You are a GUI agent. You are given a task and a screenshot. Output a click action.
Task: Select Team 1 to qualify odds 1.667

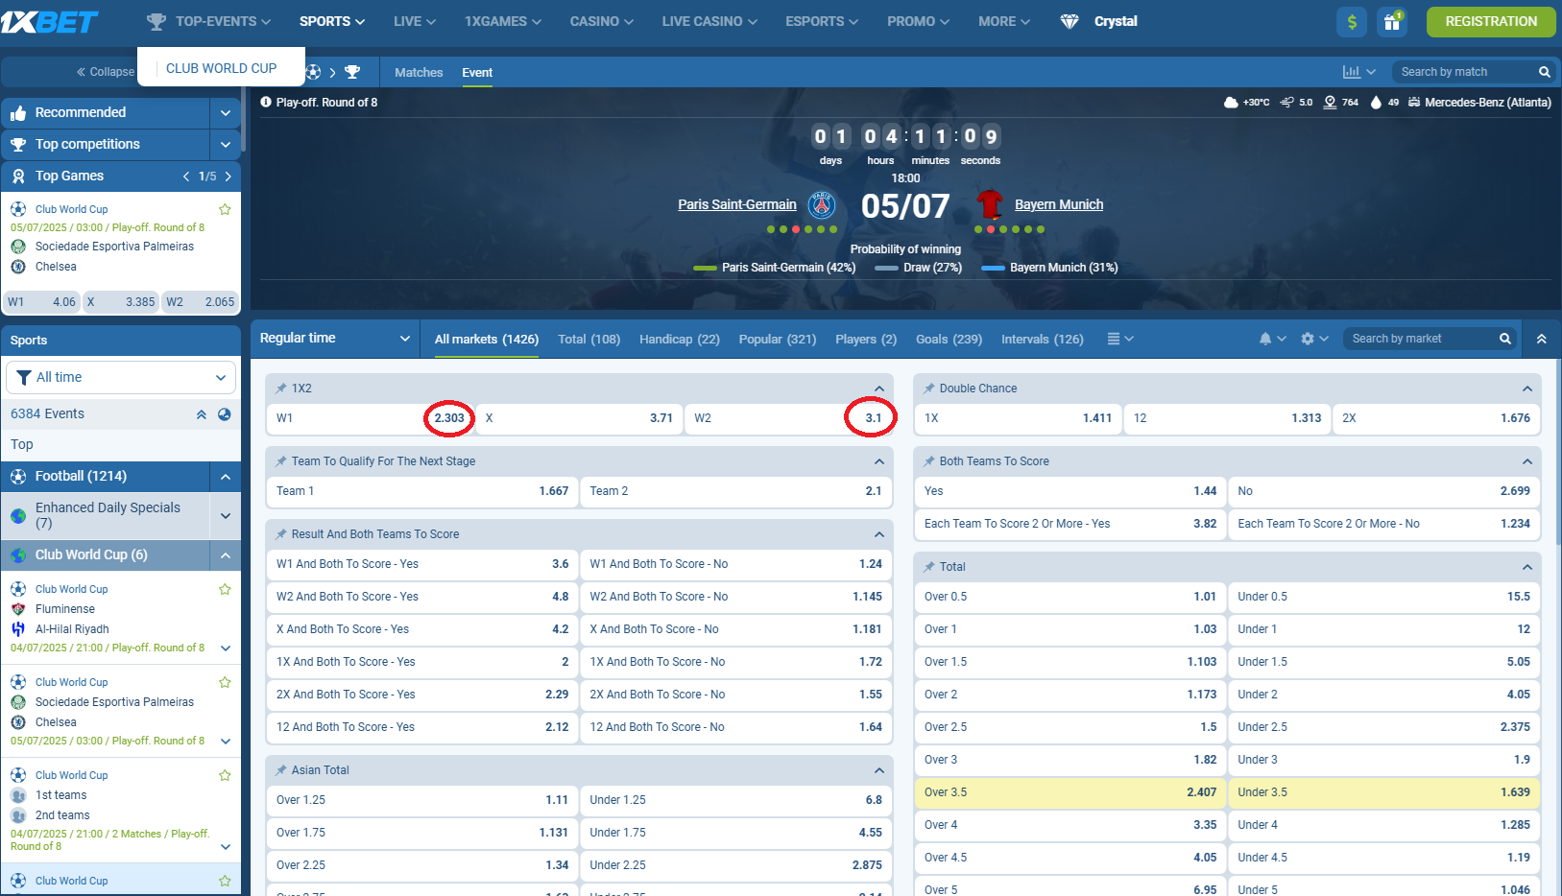pos(421,491)
